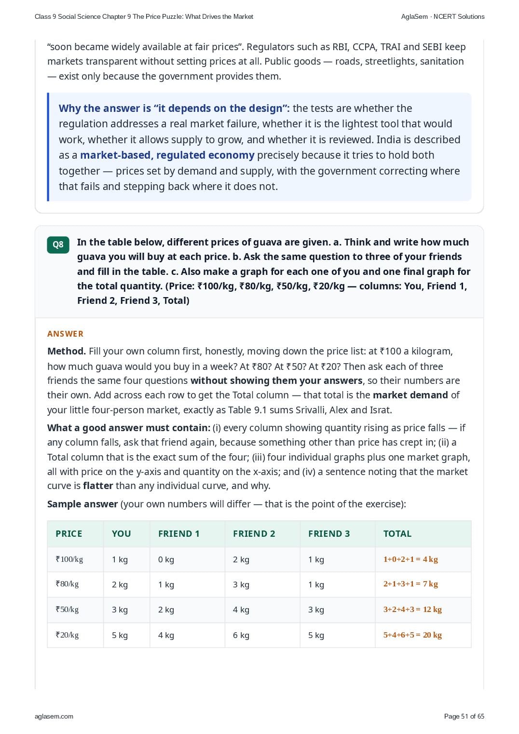Click the 'Sample answer' bold label
The height and width of the screenshot is (734, 519).
82,504
